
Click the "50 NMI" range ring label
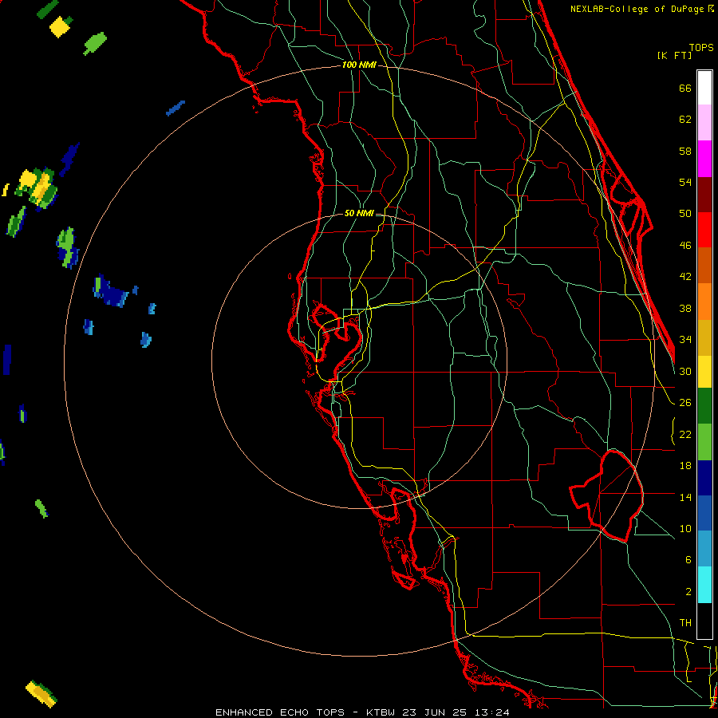pyautogui.click(x=359, y=213)
